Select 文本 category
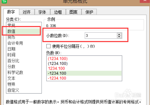 [x=24, y=78]
